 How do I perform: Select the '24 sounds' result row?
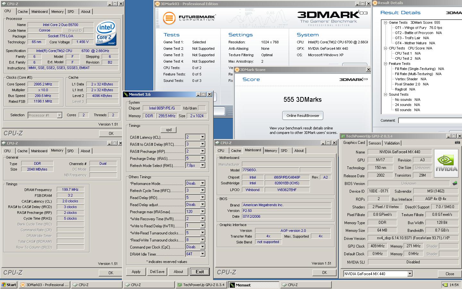407,105
